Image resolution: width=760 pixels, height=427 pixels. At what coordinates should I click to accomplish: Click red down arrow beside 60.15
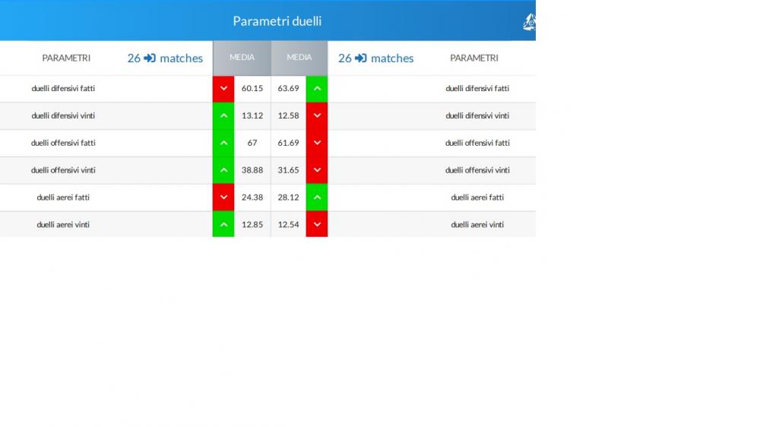click(223, 89)
